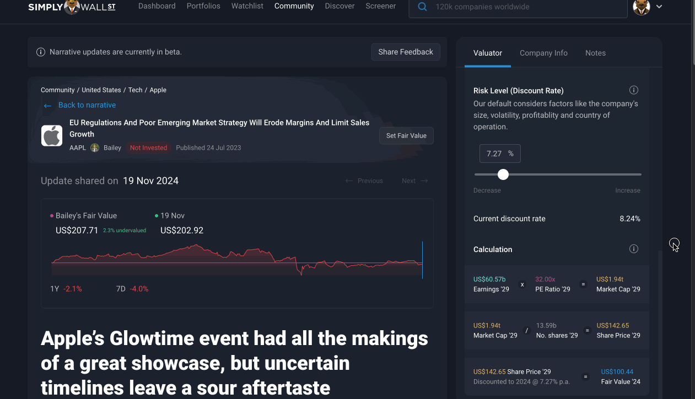Open the Watchlist nav item

coord(247,6)
